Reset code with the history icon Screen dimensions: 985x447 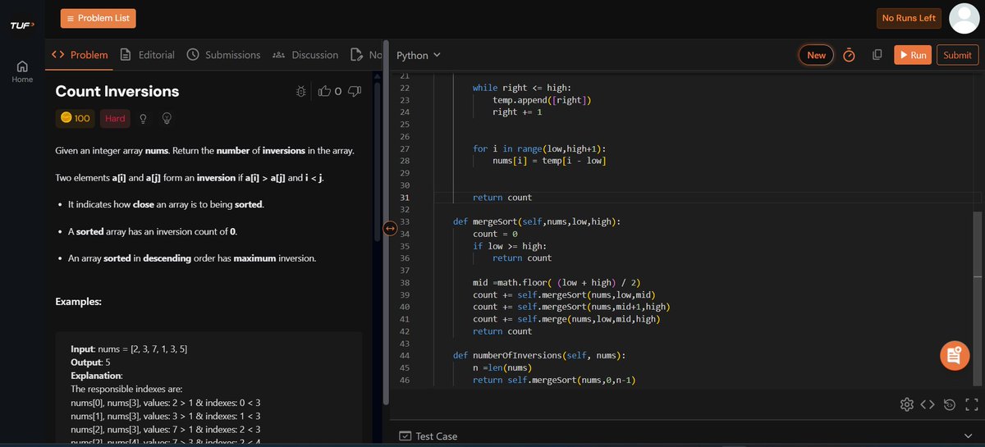tap(950, 404)
